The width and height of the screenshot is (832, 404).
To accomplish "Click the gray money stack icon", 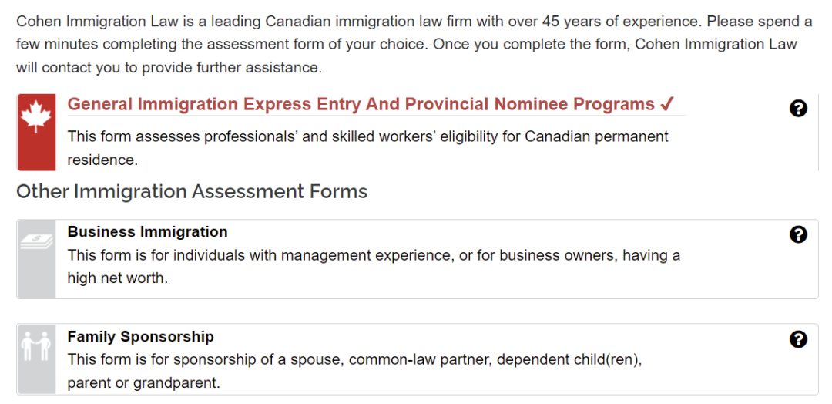I will 36,241.
